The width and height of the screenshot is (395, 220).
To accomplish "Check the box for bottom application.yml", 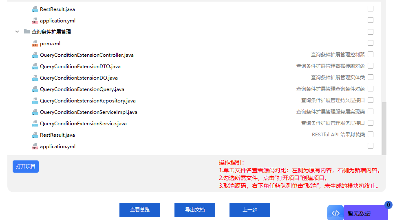I will coord(370,146).
